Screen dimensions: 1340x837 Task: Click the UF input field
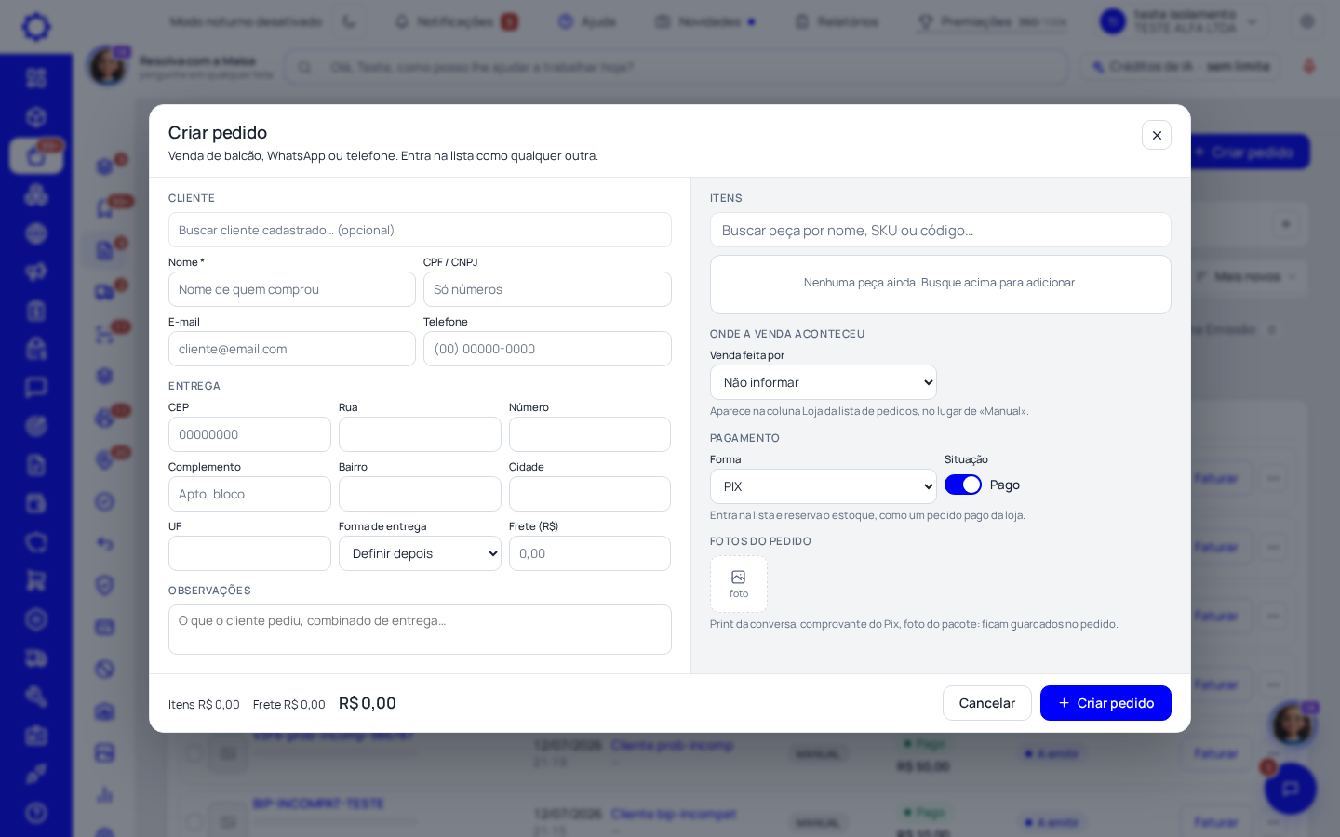[249, 553]
